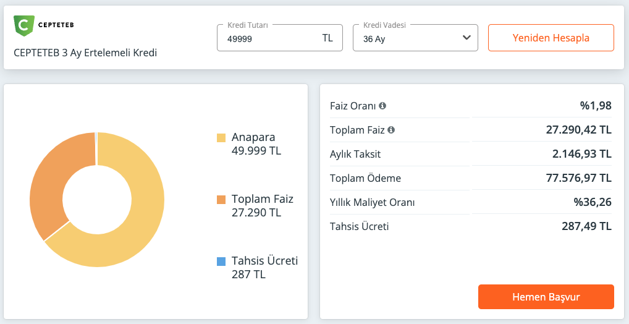Screen dimensions: 629x324
Task: Click the 287,49 TL fee value
Action: click(x=586, y=226)
